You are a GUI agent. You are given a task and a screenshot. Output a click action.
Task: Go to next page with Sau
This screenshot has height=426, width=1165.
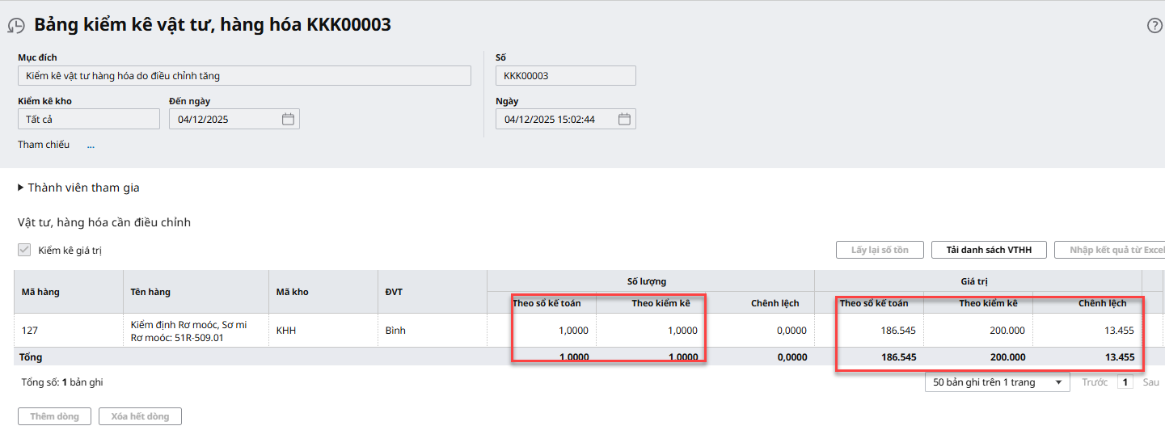[1150, 382]
